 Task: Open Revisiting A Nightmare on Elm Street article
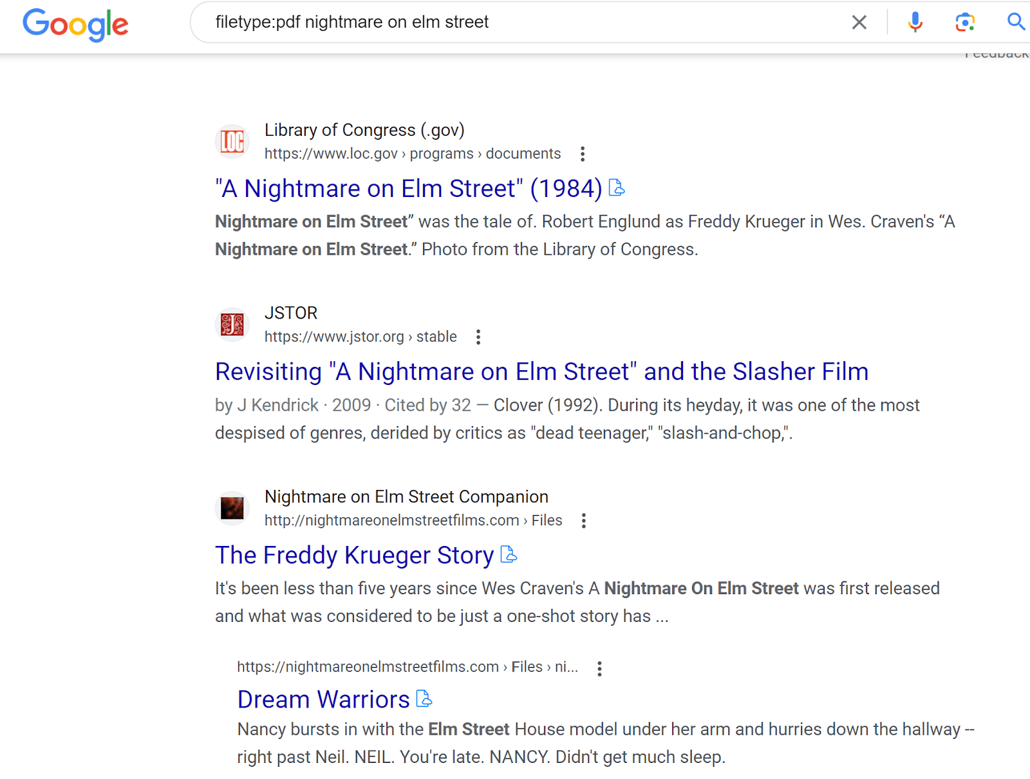542,371
